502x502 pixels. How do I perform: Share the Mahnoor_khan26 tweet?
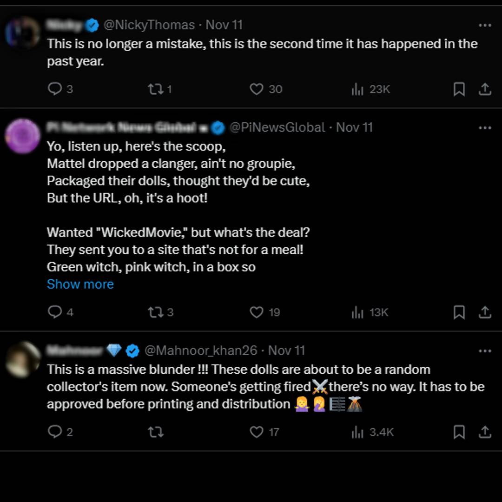485,432
